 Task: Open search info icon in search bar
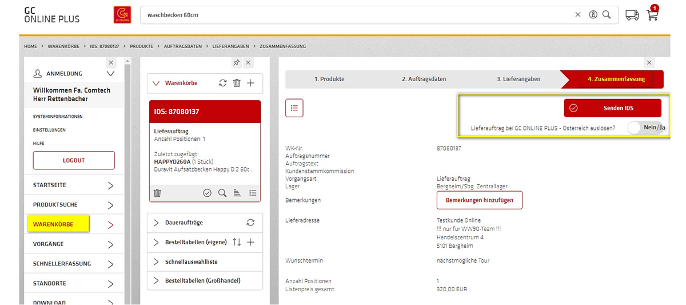593,15
